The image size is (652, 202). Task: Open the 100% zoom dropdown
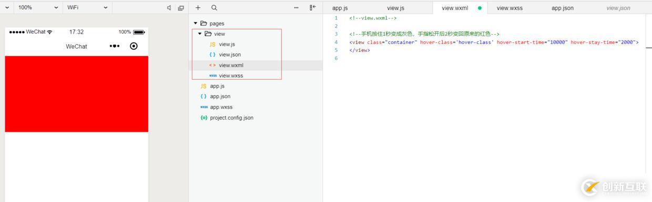coord(38,8)
